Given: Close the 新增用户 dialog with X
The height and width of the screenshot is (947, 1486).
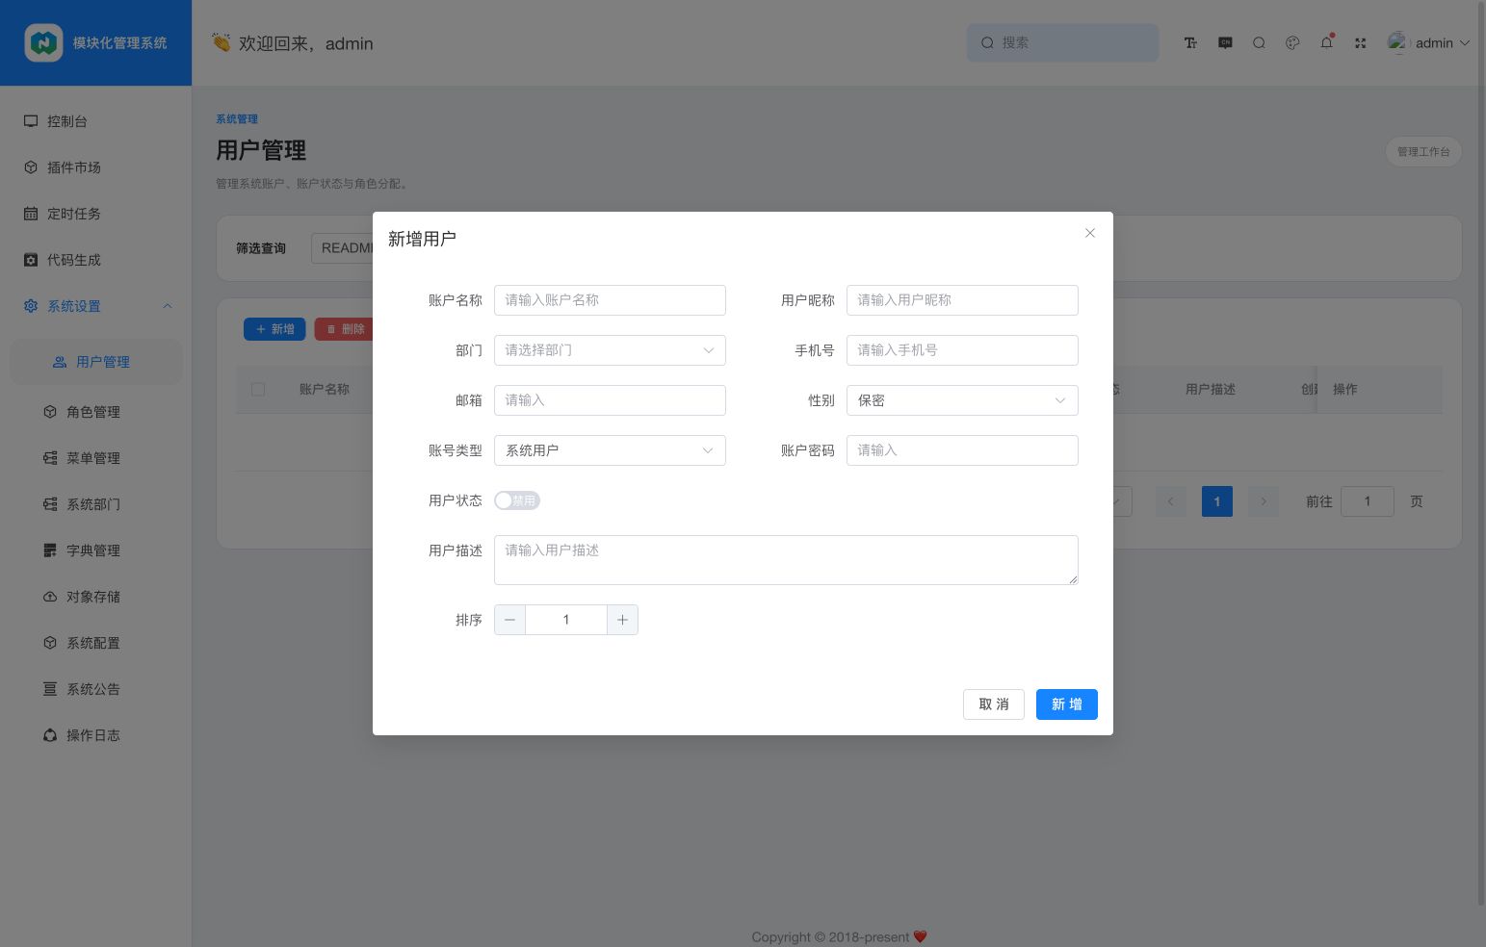Looking at the screenshot, I should click(x=1090, y=233).
